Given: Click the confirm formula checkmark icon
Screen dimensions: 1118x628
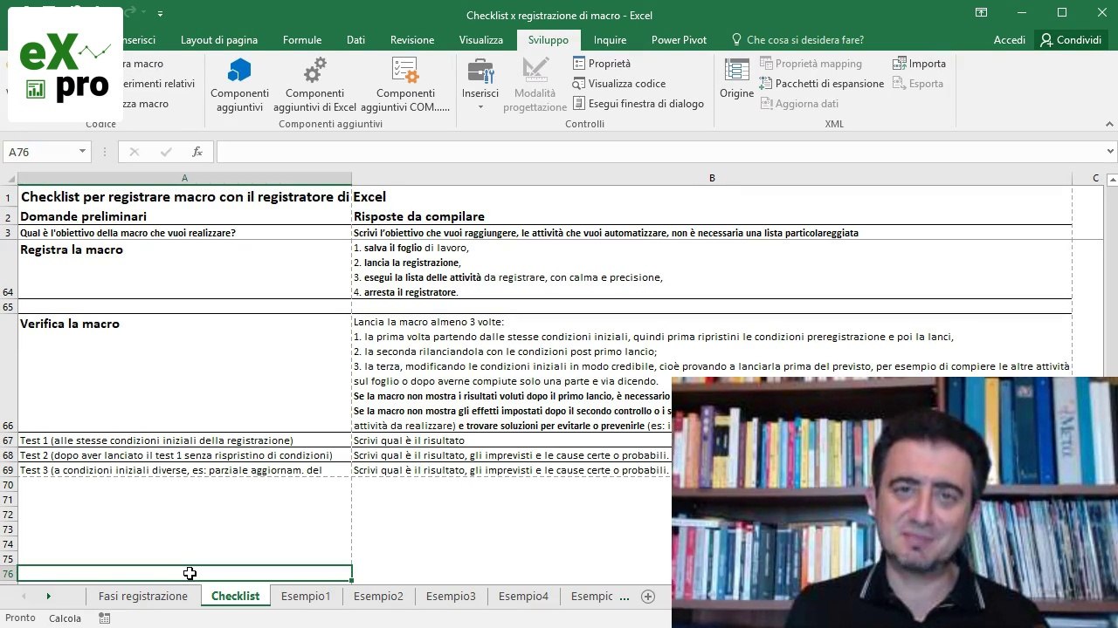Looking at the screenshot, I should pyautogui.click(x=166, y=152).
